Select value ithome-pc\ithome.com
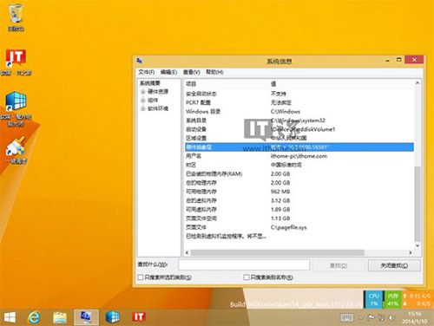This screenshot has width=434, height=326. 299,156
